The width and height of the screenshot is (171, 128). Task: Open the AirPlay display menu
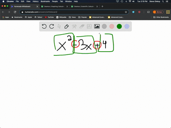click(118, 1)
